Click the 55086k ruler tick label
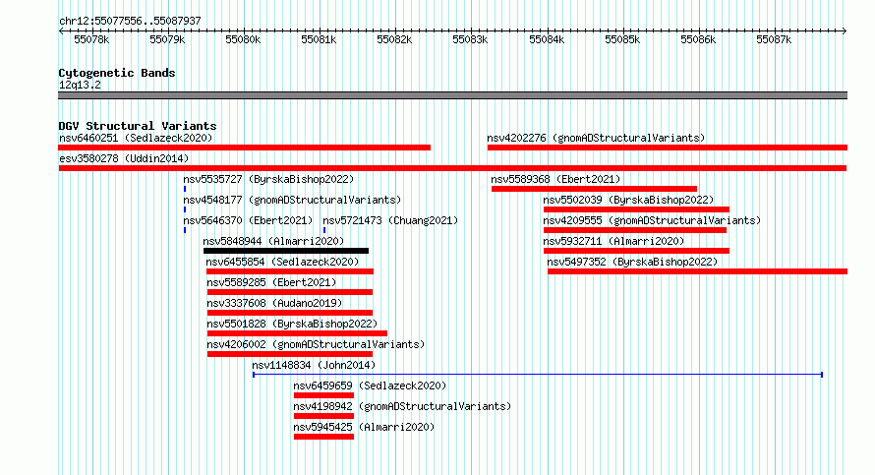The height and width of the screenshot is (475, 875). (x=698, y=39)
